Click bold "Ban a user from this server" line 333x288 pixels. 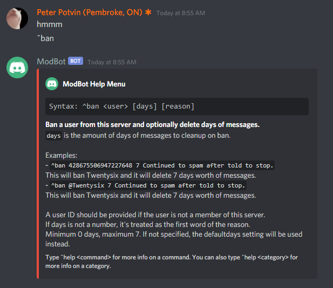(153, 125)
